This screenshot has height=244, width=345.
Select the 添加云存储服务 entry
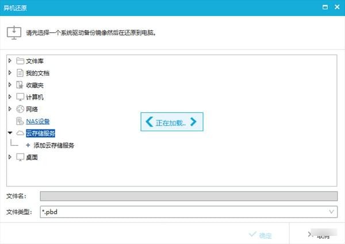point(53,145)
